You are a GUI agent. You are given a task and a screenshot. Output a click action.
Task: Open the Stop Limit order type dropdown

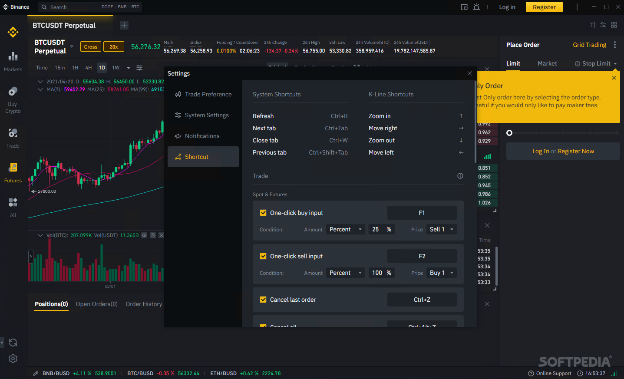coord(595,63)
